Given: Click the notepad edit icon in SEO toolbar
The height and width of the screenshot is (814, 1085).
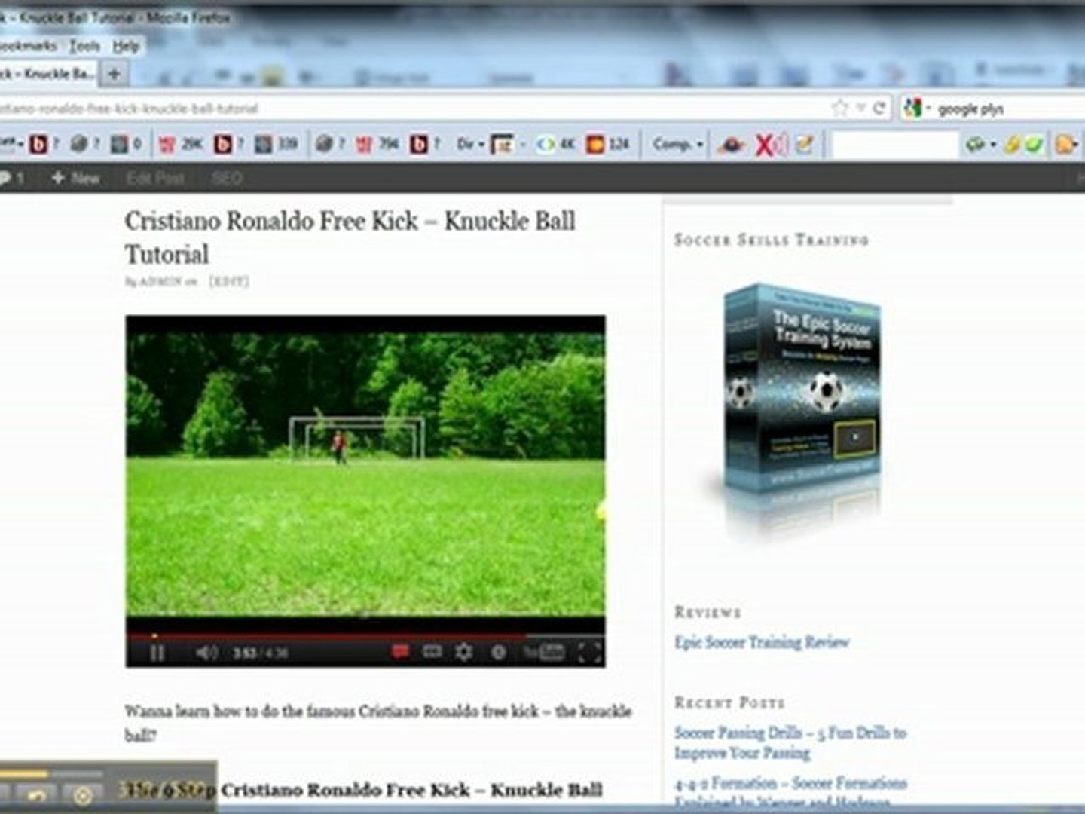Looking at the screenshot, I should pyautogui.click(x=805, y=144).
